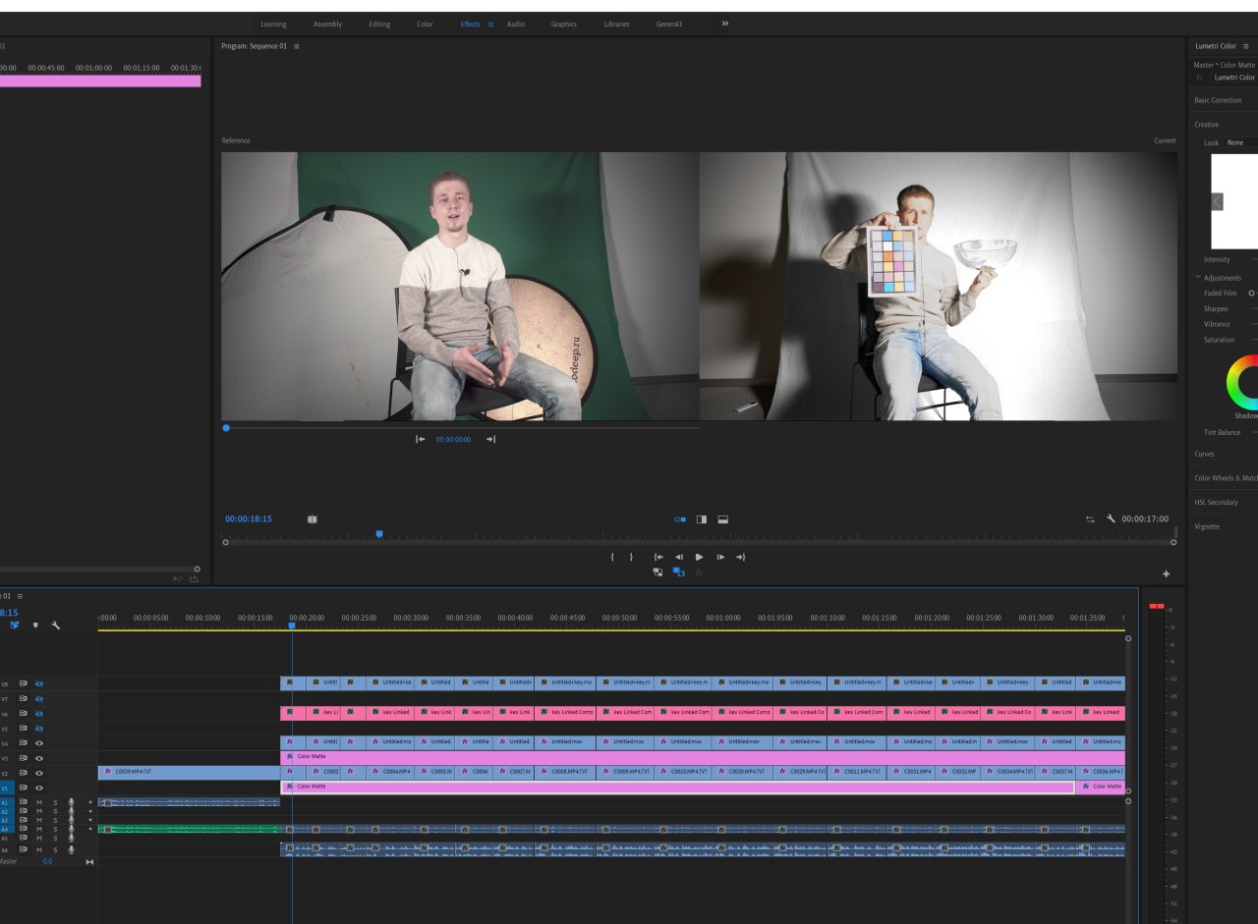Image resolution: width=1258 pixels, height=924 pixels.
Task: Expand the workspace overflow chevron
Action: 725,24
